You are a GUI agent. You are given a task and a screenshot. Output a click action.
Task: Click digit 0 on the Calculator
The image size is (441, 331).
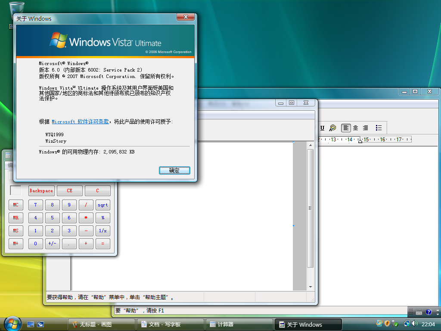35,244
